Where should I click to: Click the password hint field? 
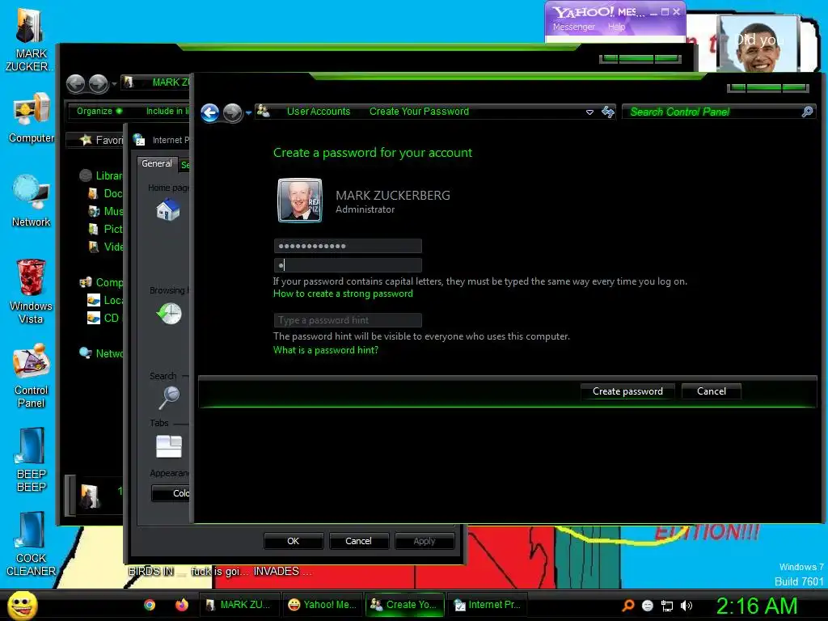pos(348,320)
